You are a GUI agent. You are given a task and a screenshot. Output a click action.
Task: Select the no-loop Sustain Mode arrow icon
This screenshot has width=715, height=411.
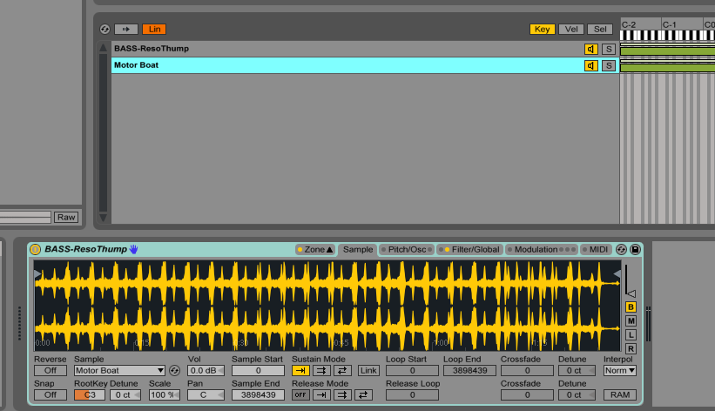click(300, 370)
